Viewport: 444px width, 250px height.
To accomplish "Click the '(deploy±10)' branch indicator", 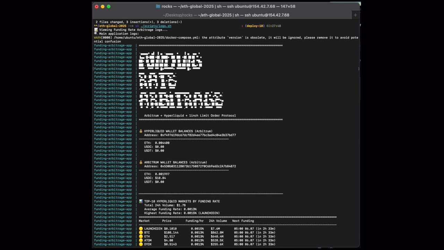I will tap(254, 26).
